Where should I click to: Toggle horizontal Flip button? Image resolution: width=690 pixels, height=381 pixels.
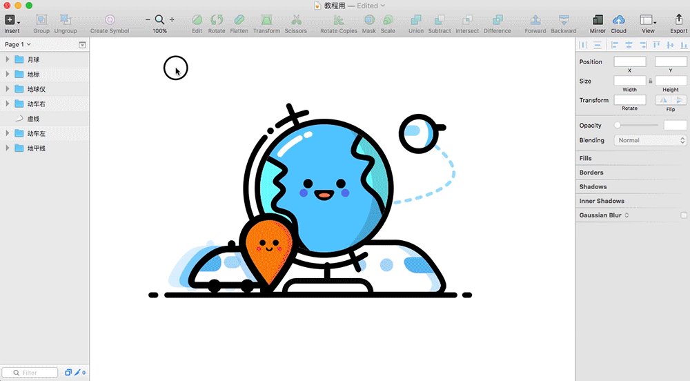coord(663,100)
